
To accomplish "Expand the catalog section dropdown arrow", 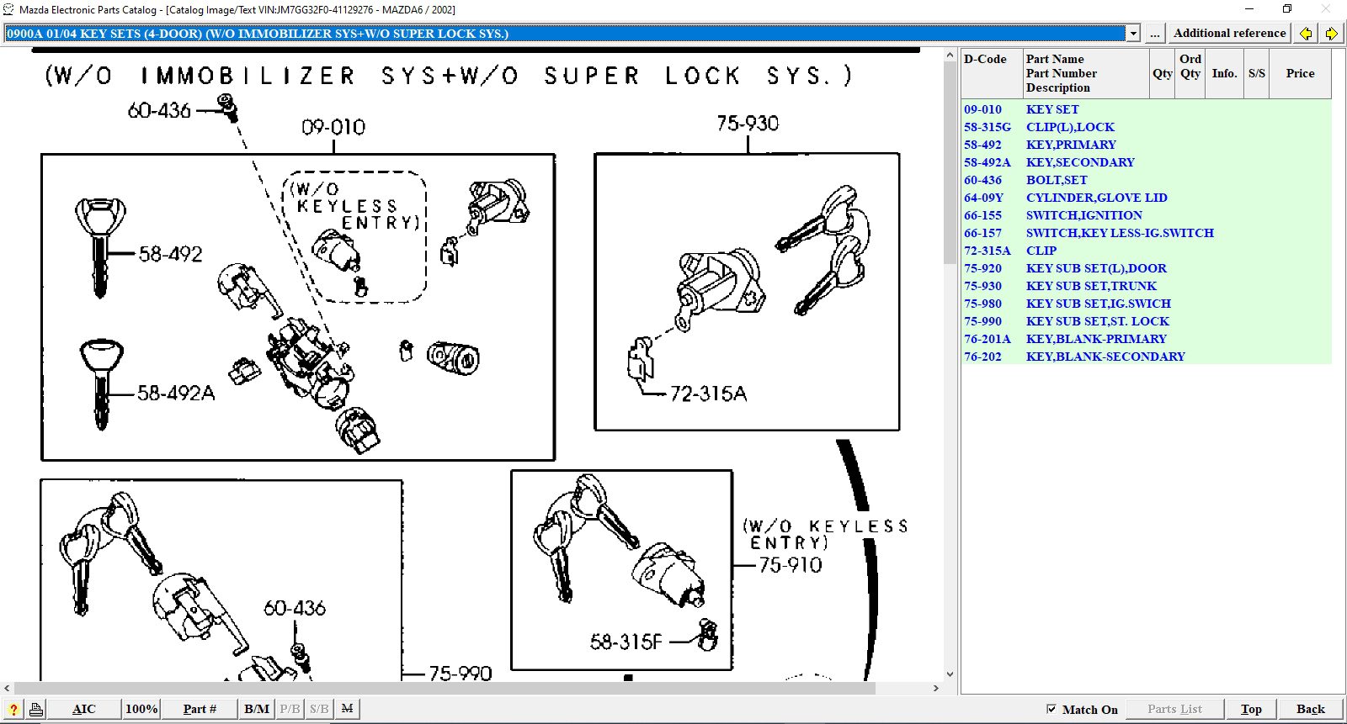I will point(1133,34).
